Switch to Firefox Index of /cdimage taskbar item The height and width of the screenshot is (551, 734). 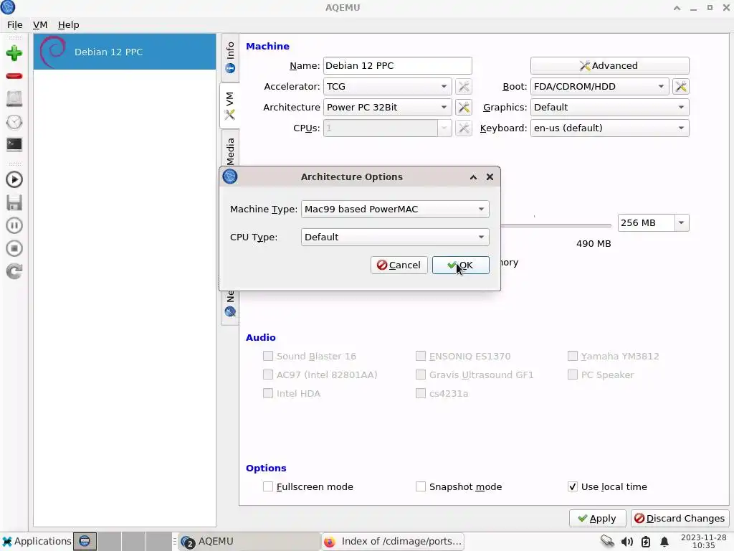point(392,541)
